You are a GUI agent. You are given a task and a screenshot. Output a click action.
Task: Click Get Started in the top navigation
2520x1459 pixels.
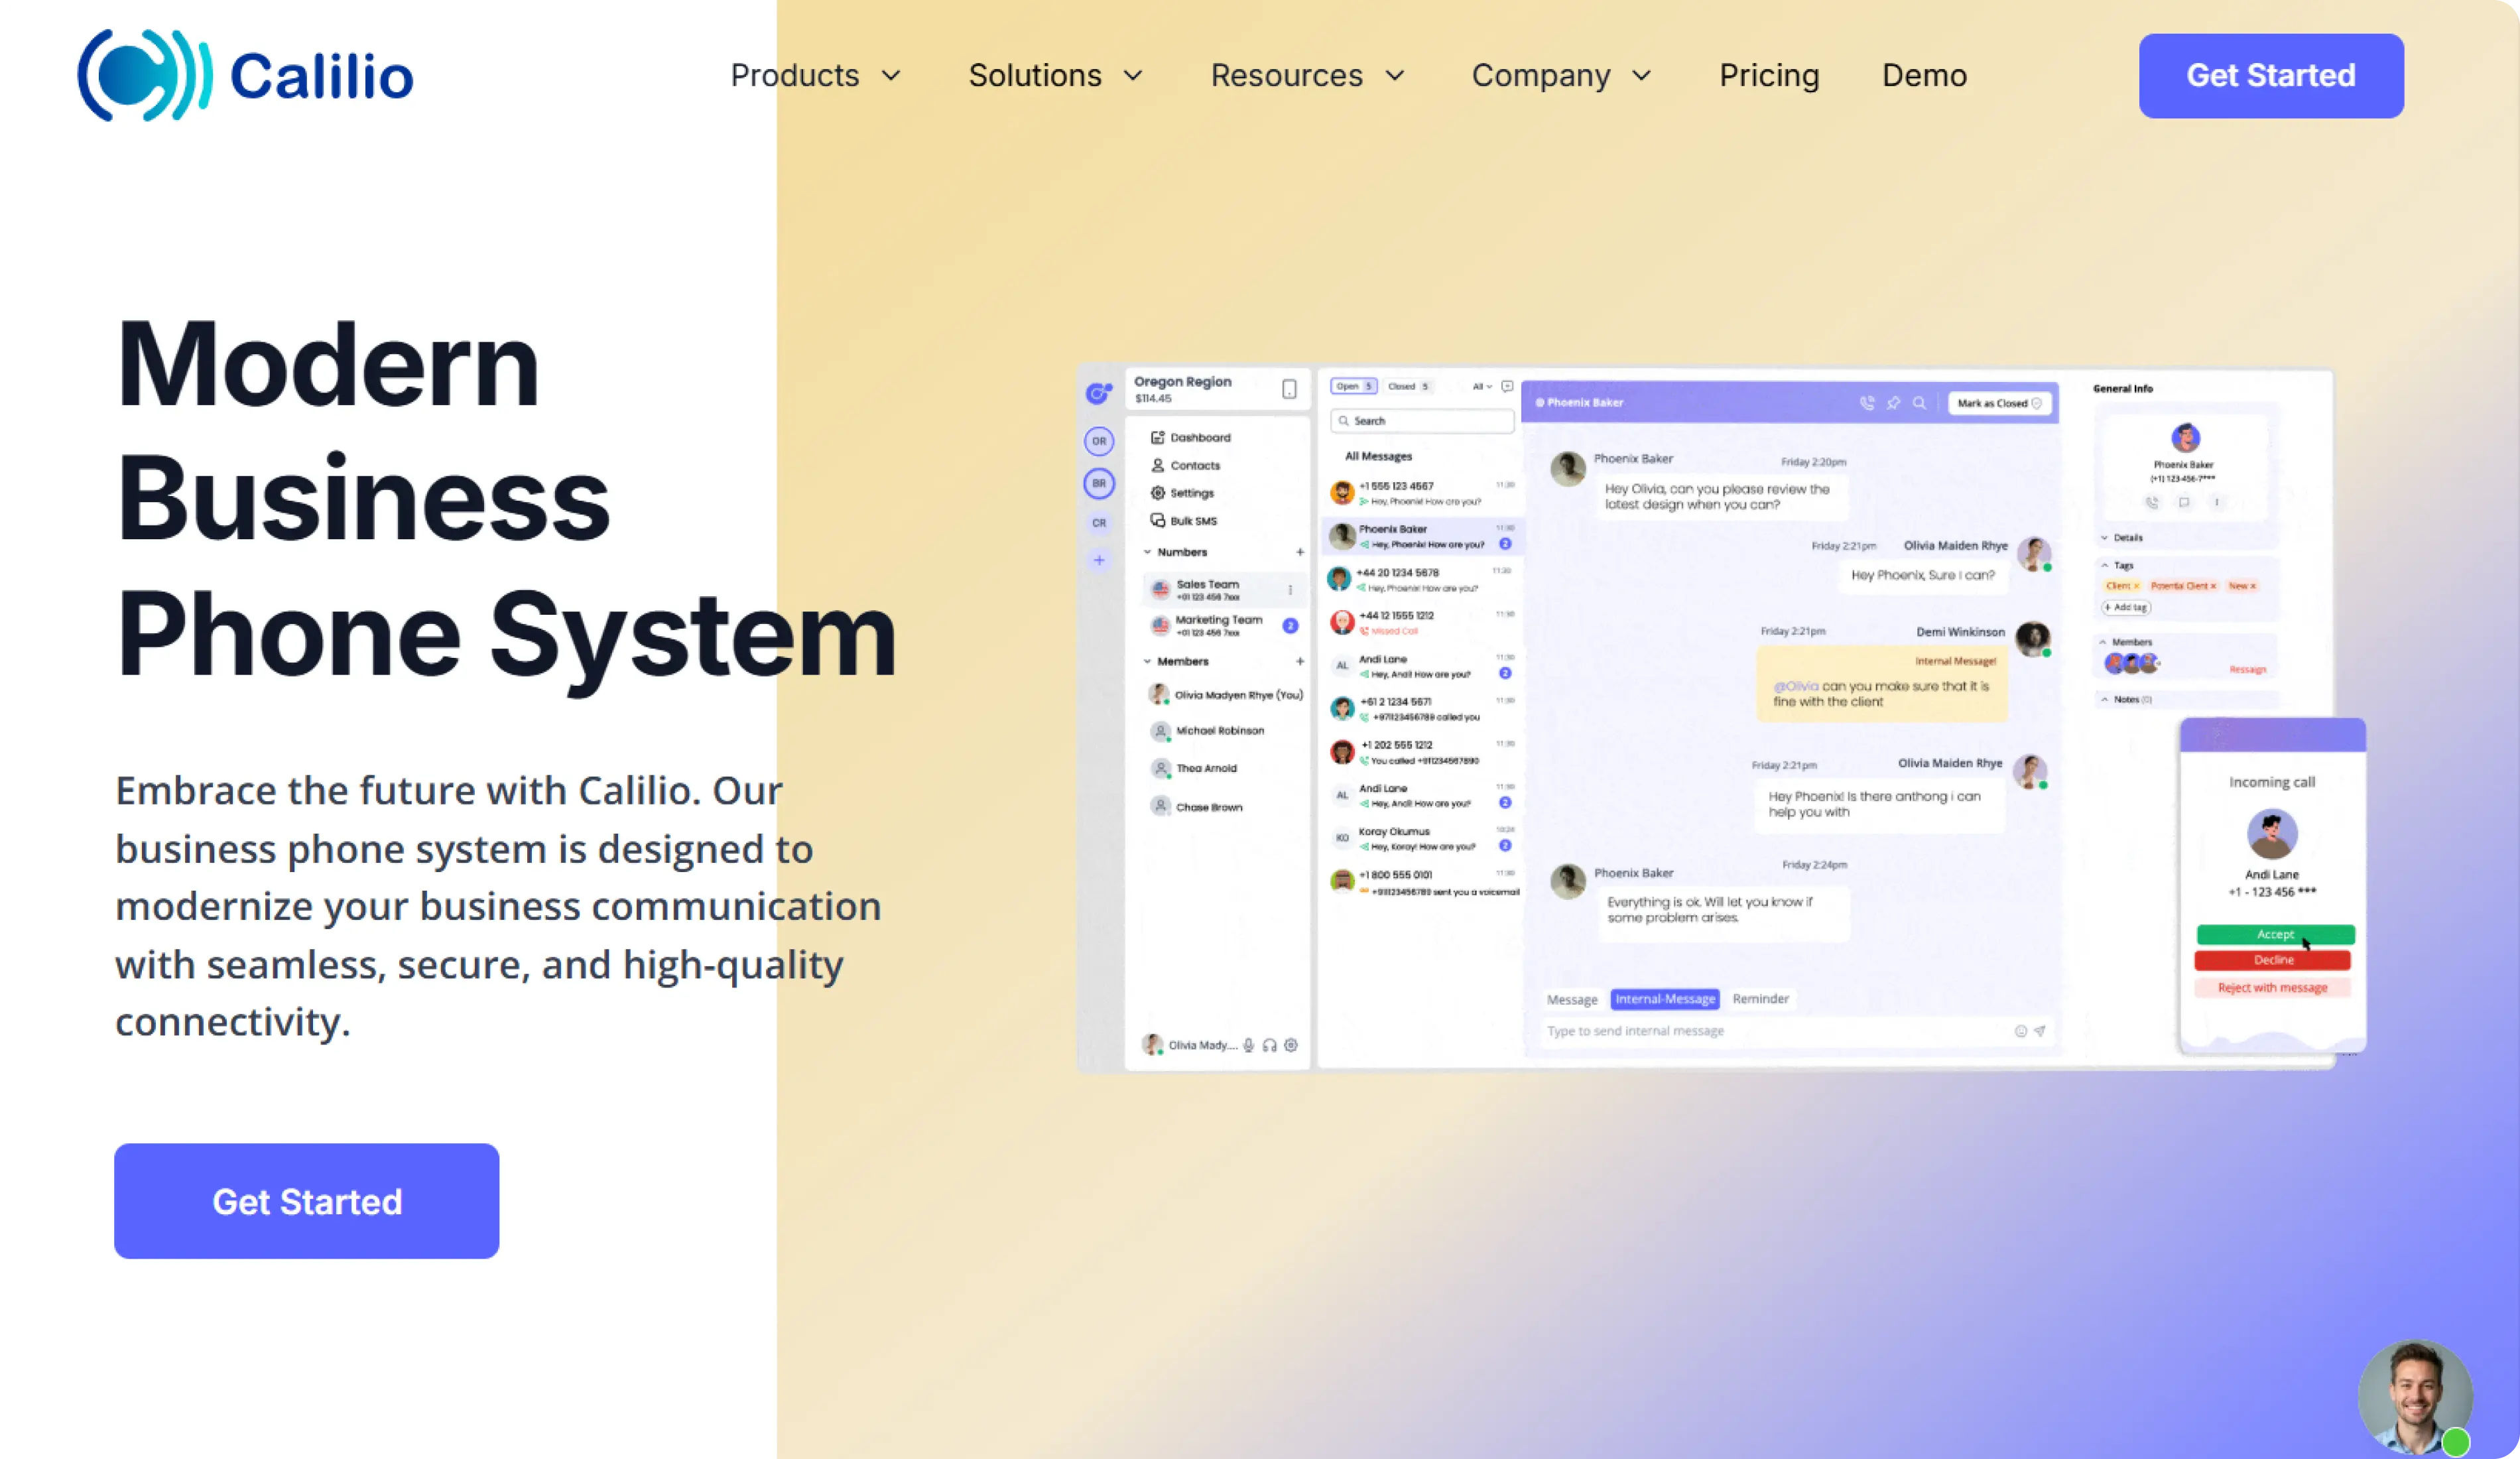2270,76
